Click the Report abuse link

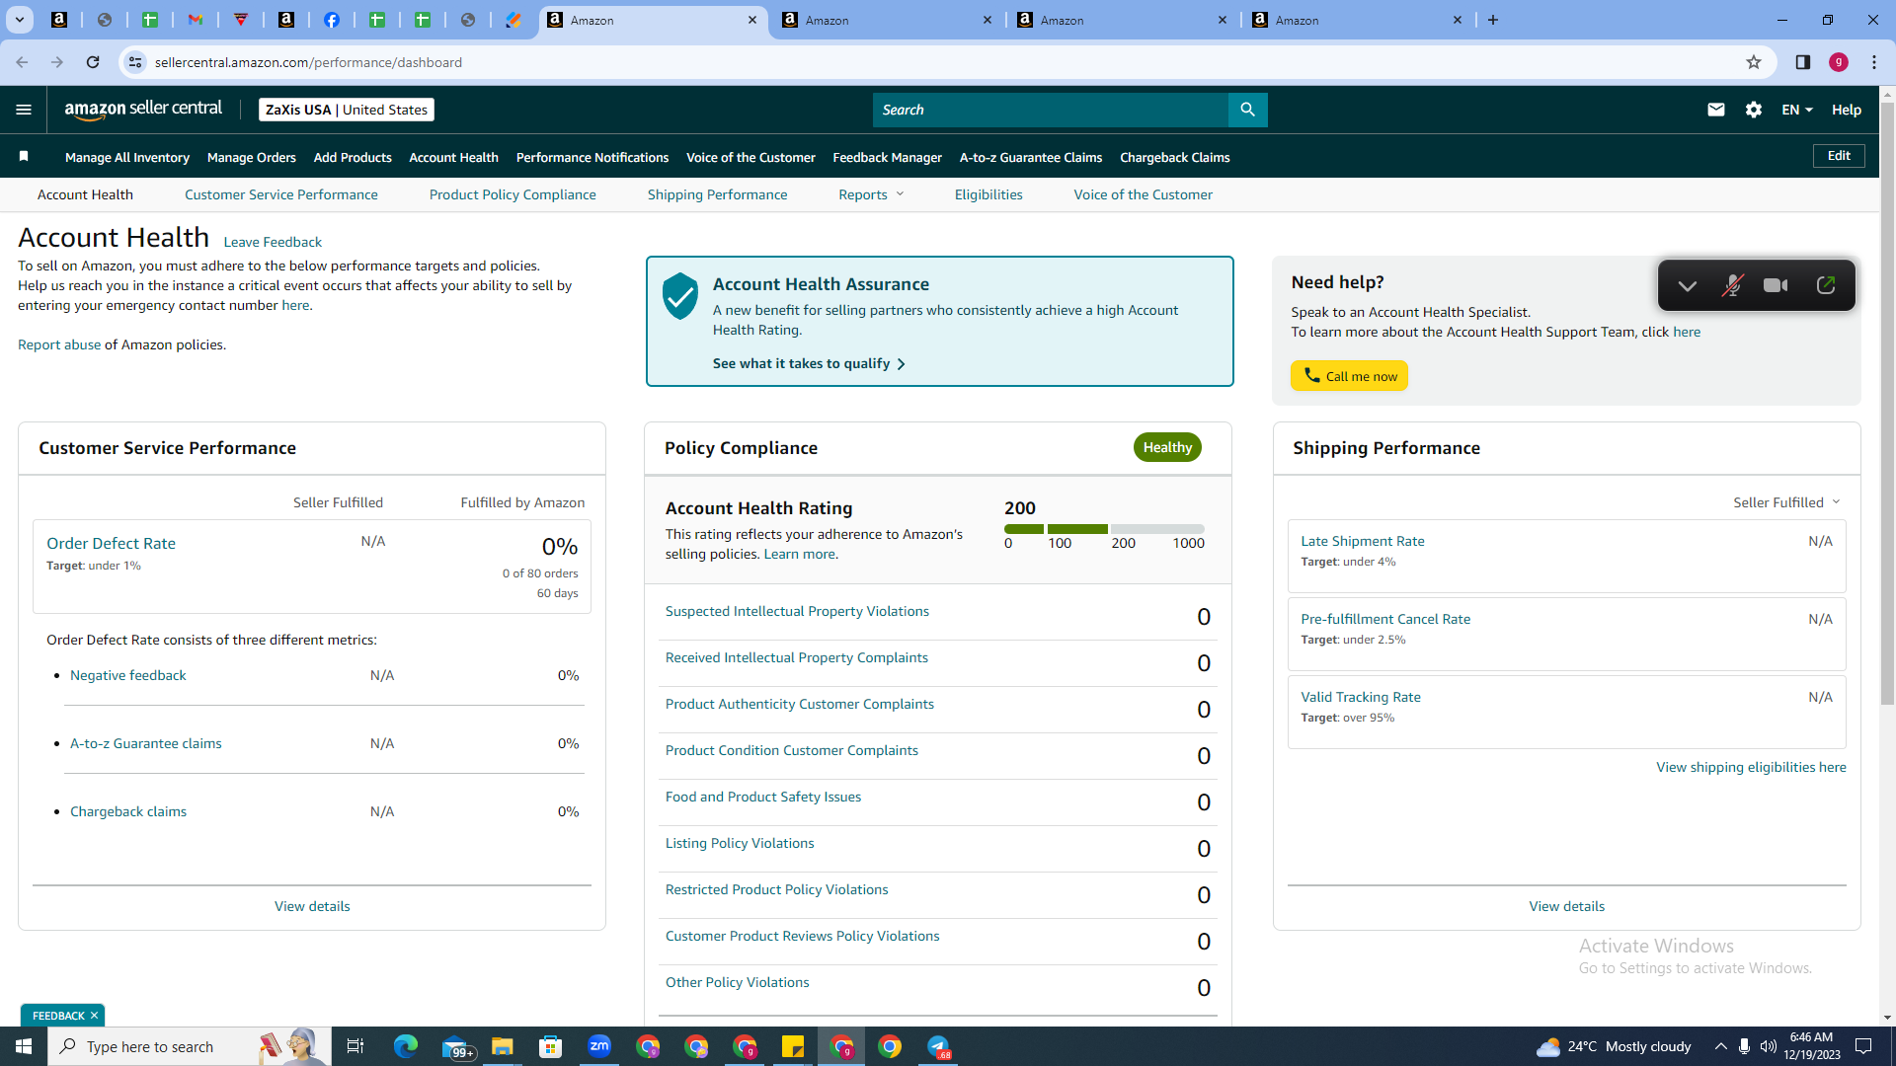click(59, 344)
